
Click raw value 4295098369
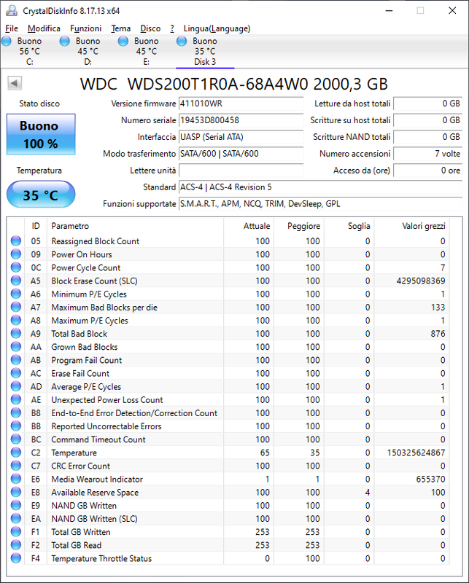421,281
